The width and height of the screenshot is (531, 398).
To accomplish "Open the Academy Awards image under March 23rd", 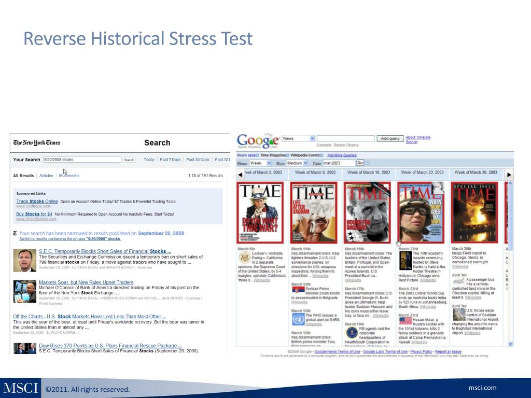I will click(x=406, y=260).
